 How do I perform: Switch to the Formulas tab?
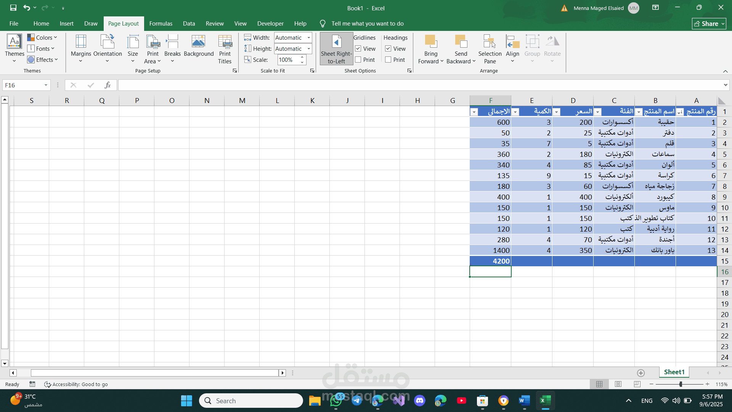[x=161, y=24]
